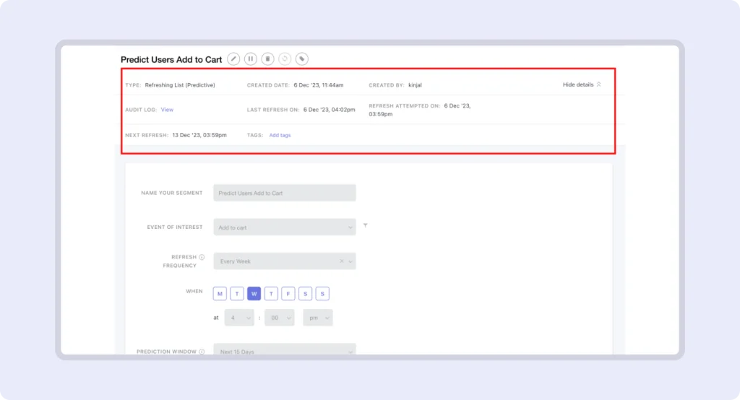Click the circular refresh icon near title
740x400 pixels.
[x=285, y=59]
